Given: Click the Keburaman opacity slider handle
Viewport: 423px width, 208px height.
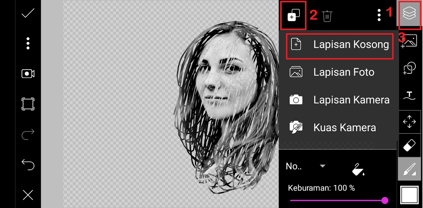Looking at the screenshot, I should [x=385, y=200].
